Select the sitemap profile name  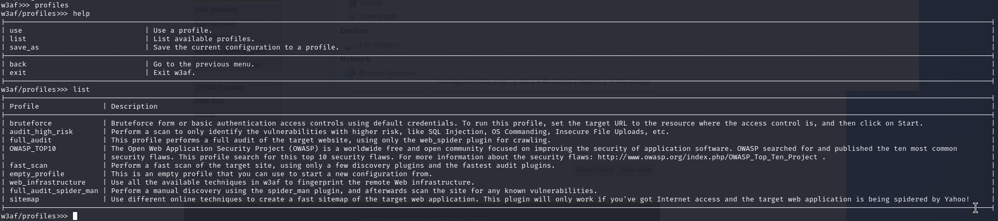pyautogui.click(x=24, y=199)
